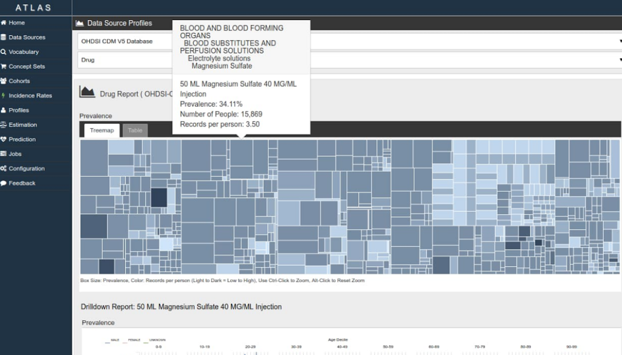The width and height of the screenshot is (622, 355).
Task: Open Data Sources via its database icon
Action: pyautogui.click(x=4, y=38)
